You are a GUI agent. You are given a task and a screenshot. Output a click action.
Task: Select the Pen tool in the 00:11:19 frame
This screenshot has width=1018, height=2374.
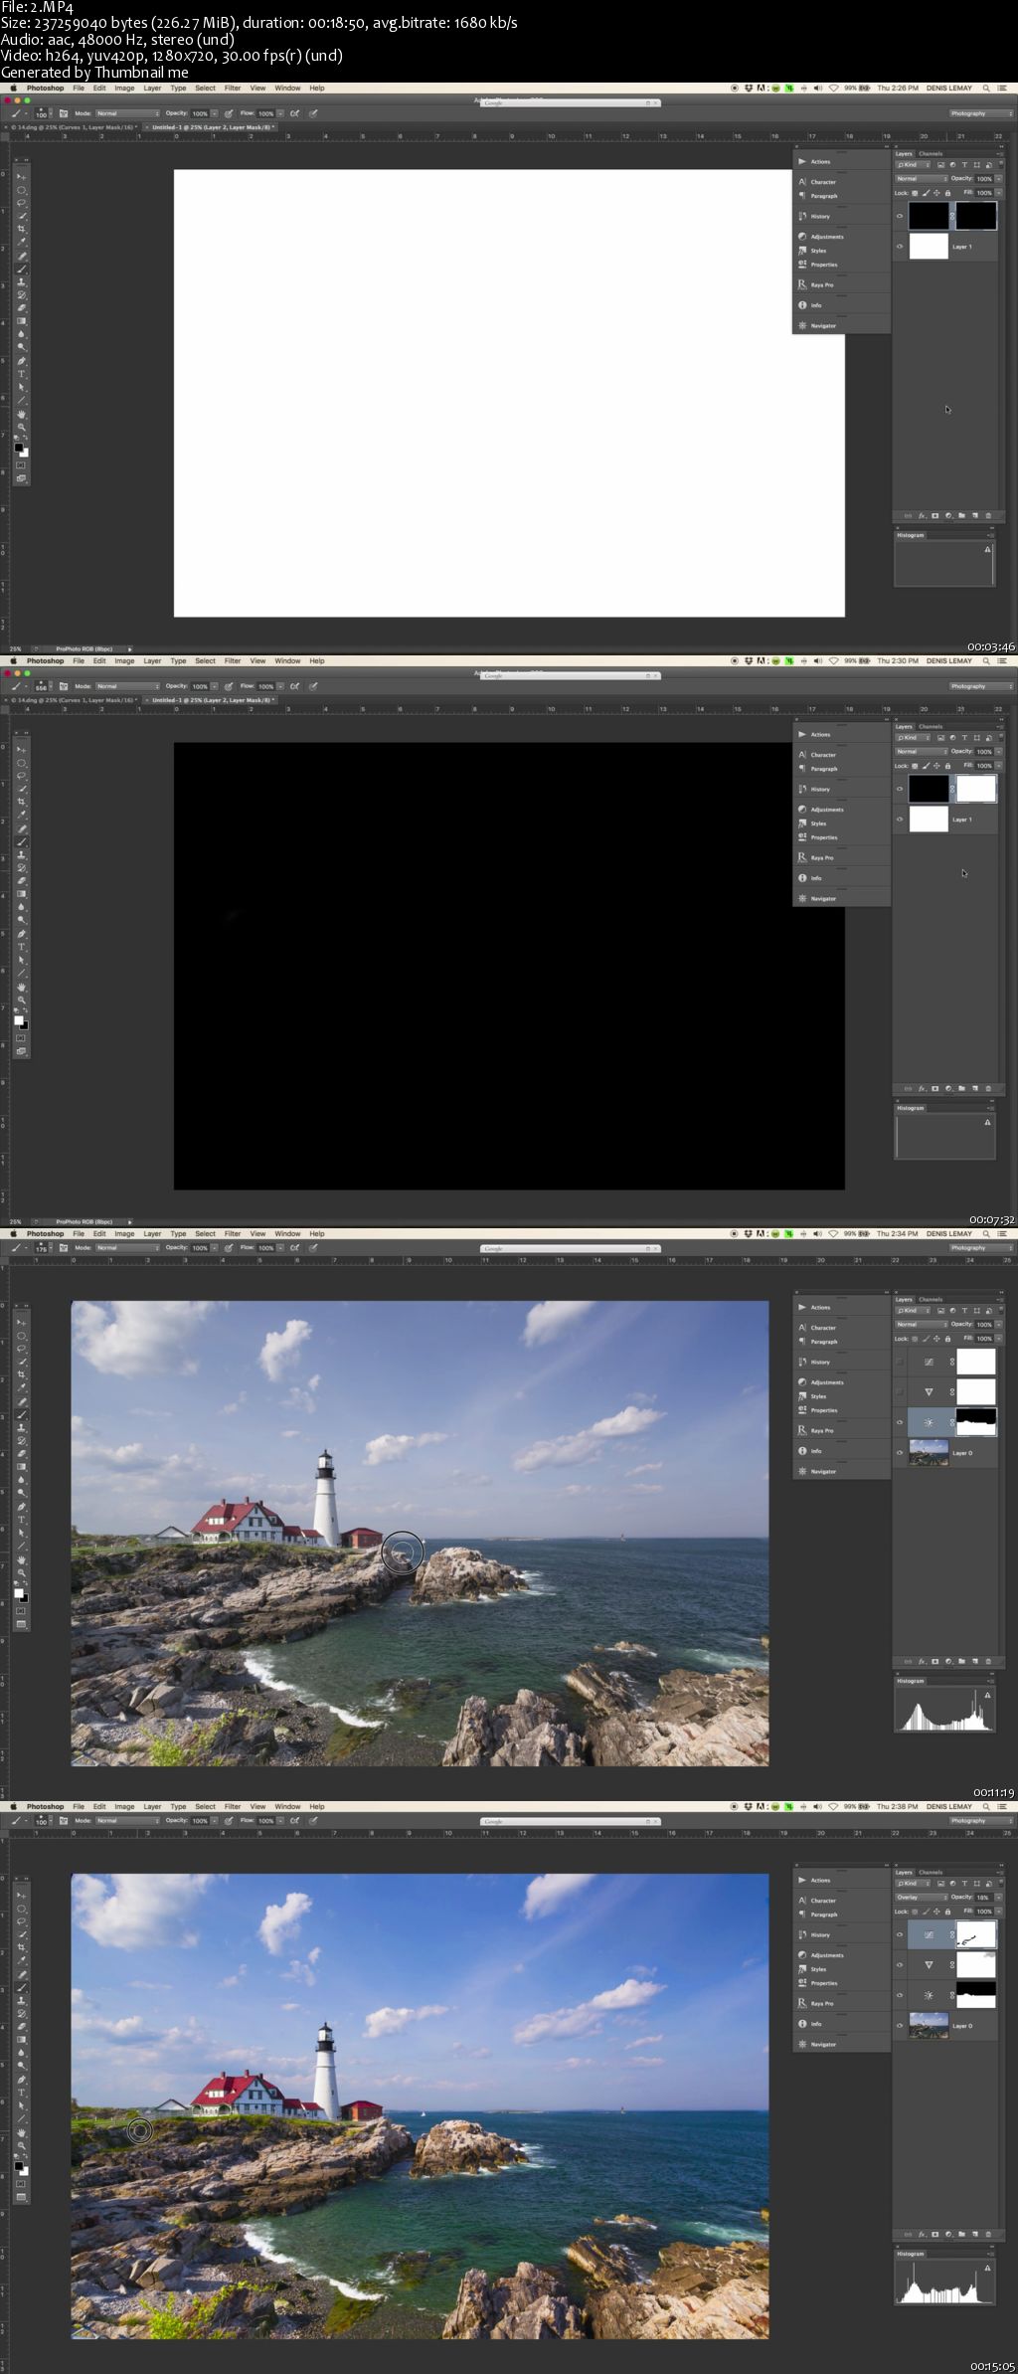point(21,1507)
